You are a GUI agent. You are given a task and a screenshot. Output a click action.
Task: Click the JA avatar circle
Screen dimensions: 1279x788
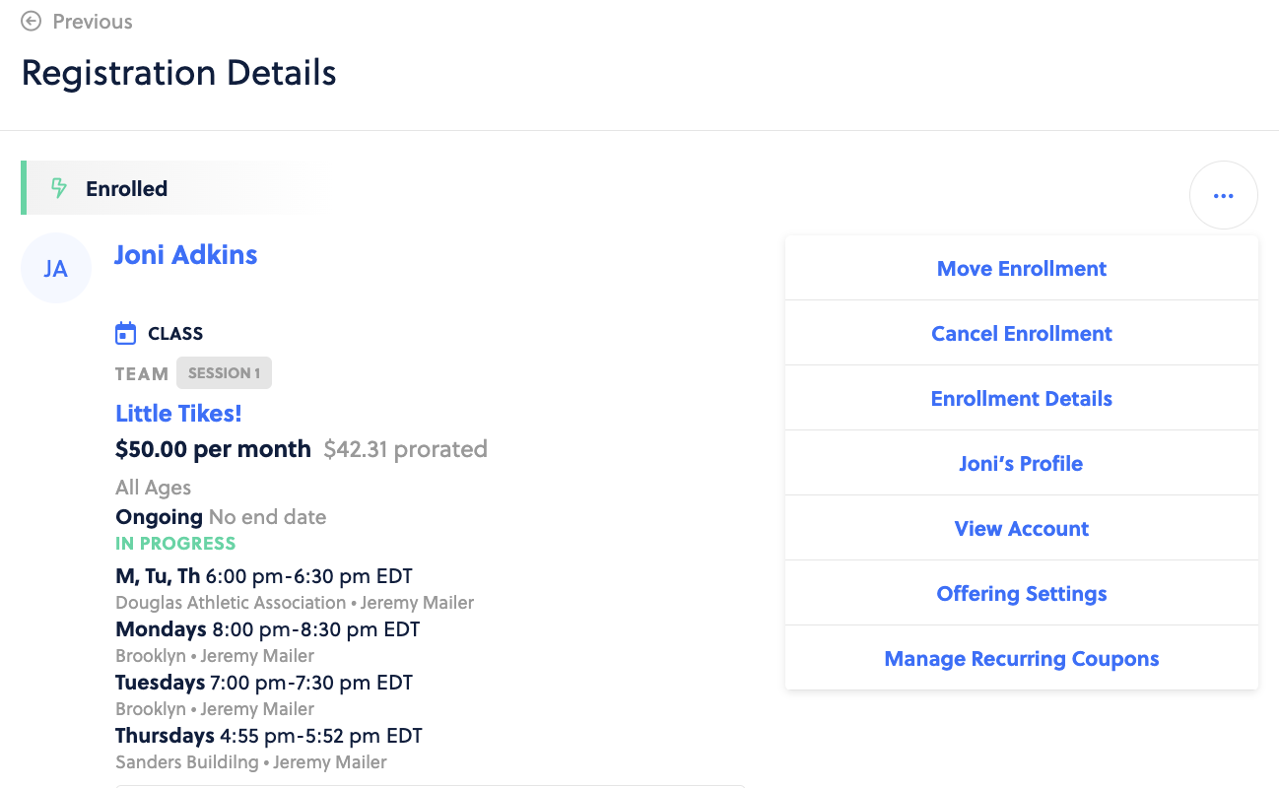click(56, 268)
